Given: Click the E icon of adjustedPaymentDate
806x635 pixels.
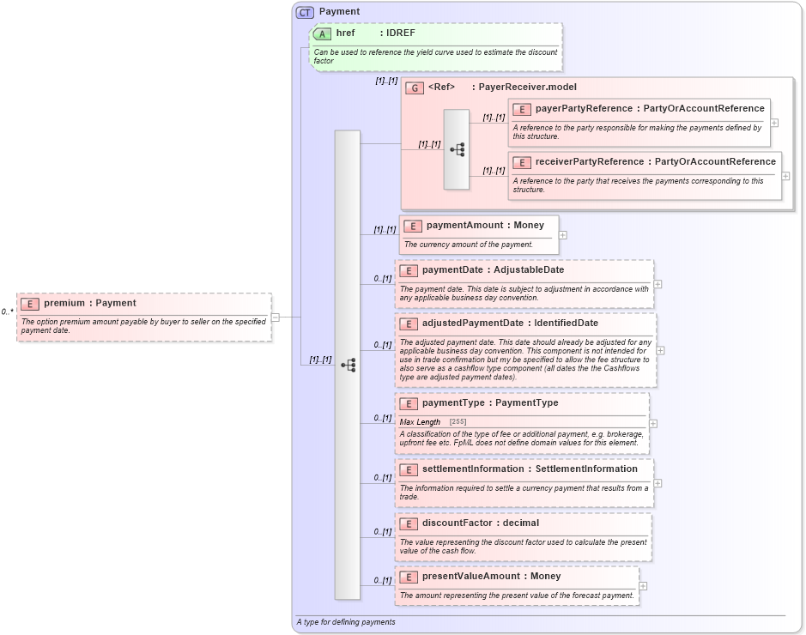Looking at the screenshot, I should coord(409,324).
